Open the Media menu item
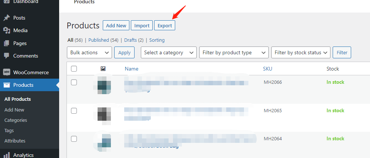 tap(20, 30)
